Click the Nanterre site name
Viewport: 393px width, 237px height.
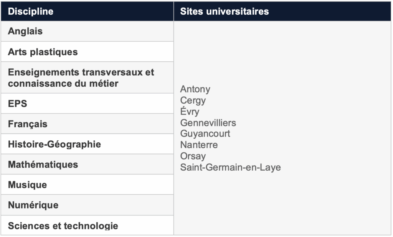click(x=199, y=145)
